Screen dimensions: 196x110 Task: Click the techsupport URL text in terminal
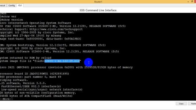point(56,29)
